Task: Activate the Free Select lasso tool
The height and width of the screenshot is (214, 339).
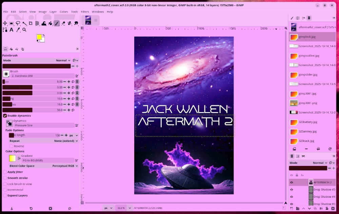Action: tap(18, 23)
